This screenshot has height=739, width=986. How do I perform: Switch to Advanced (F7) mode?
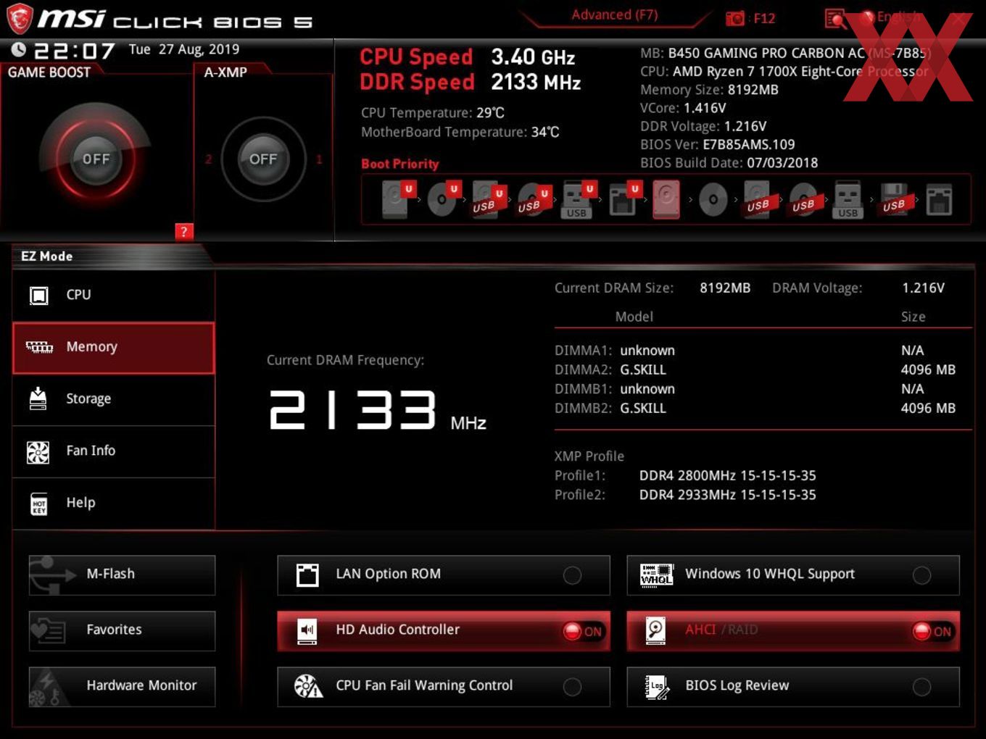click(x=614, y=14)
